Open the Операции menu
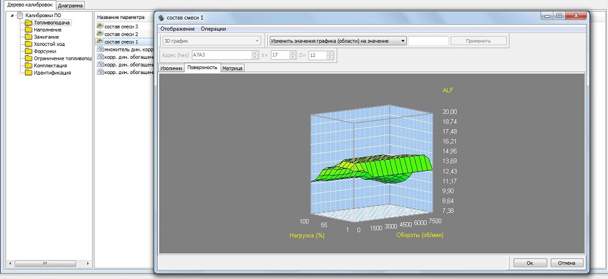This screenshot has width=608, height=279. (213, 29)
